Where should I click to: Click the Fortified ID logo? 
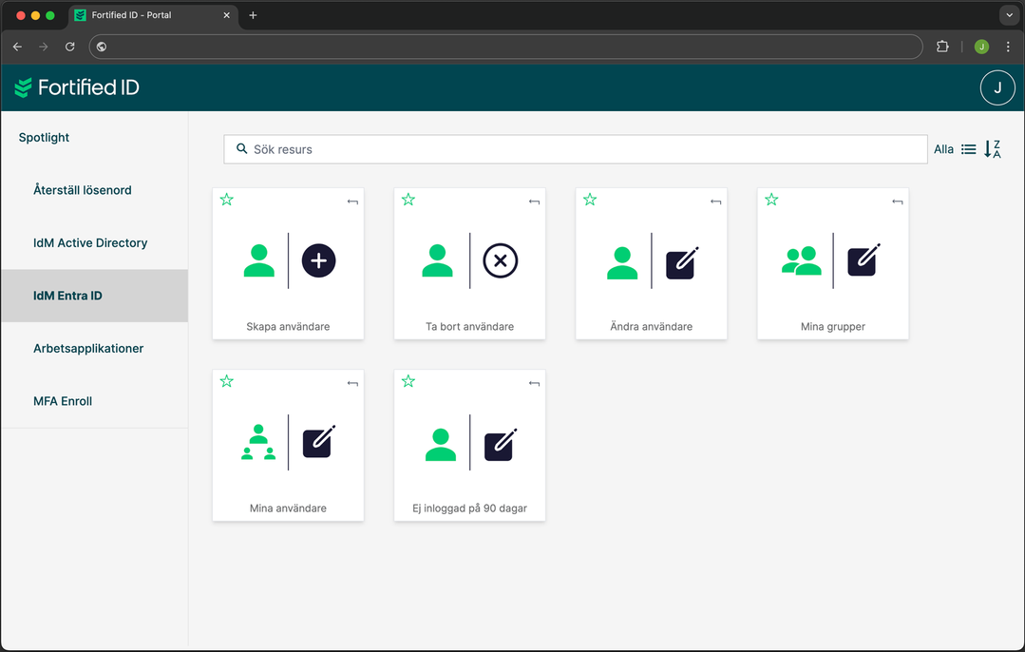pyautogui.click(x=77, y=87)
